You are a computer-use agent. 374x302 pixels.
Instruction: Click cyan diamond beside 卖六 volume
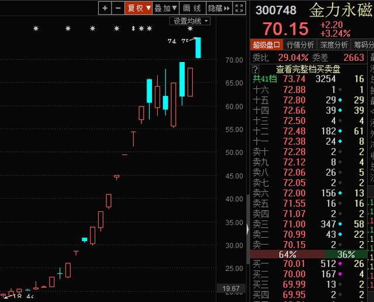(x=340, y=193)
